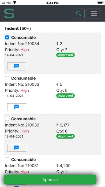Open the Indent (50+) section header
The image size is (105, 187).
[x=18, y=28]
